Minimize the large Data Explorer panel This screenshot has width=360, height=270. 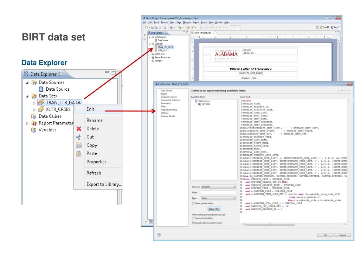107,72
